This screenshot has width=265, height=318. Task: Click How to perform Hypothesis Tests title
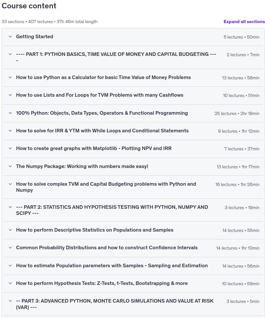(102, 283)
